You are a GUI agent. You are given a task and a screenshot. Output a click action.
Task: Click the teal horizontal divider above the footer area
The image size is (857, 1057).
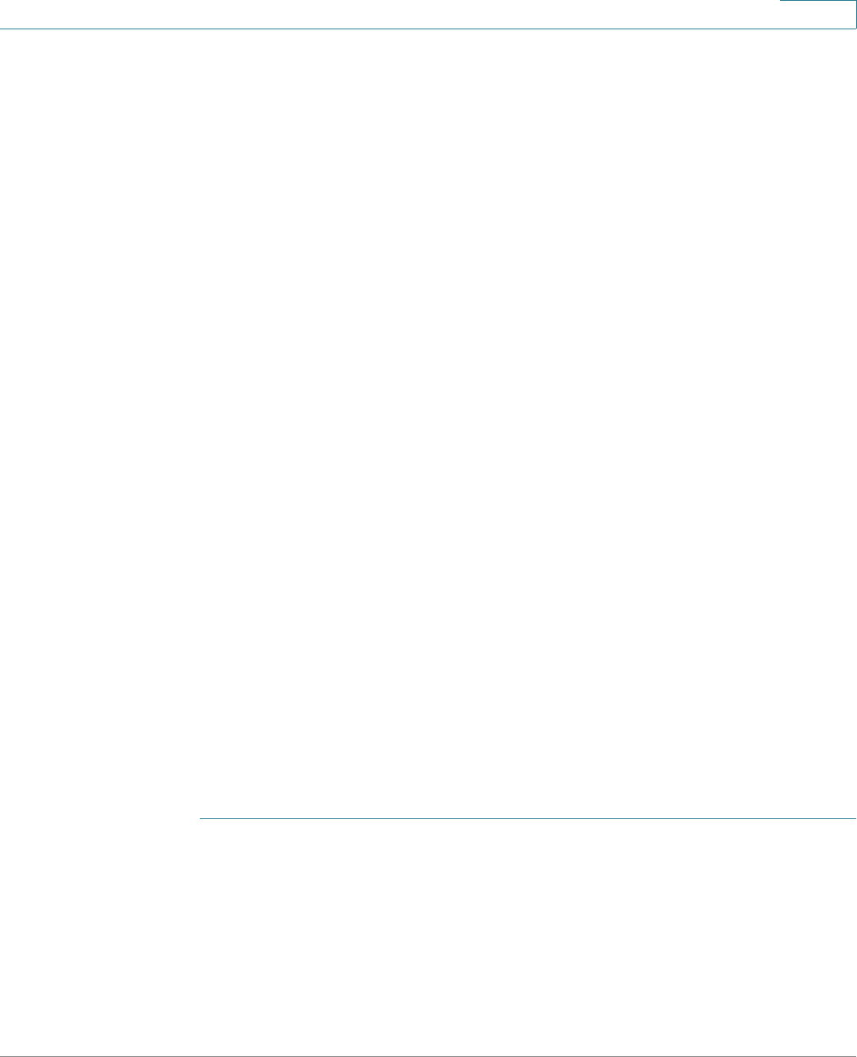click(x=528, y=818)
